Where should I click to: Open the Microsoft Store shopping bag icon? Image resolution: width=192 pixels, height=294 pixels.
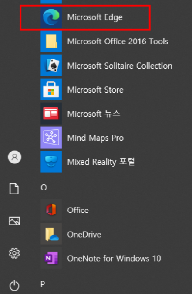coord(51,89)
